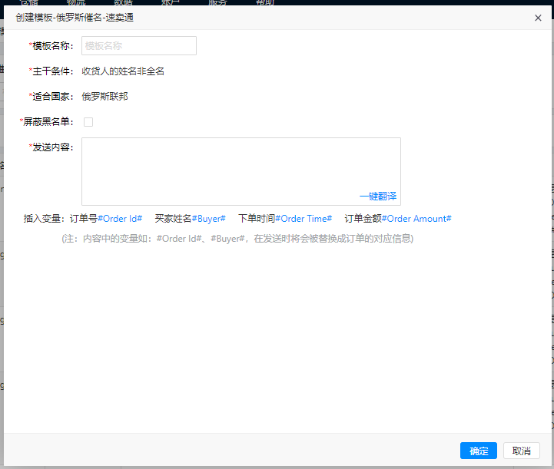Image resolution: width=554 pixels, height=469 pixels.
Task: Insert the #Buyer# variable
Action: pyautogui.click(x=208, y=219)
